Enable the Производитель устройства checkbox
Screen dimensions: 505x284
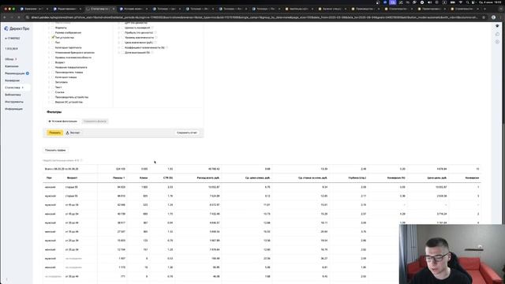(53, 97)
